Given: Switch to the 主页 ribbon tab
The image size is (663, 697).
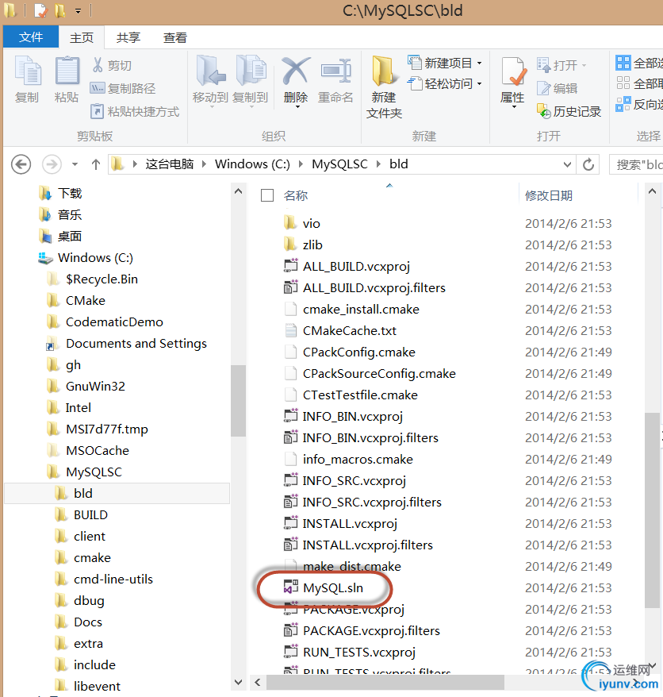Looking at the screenshot, I should [82, 37].
